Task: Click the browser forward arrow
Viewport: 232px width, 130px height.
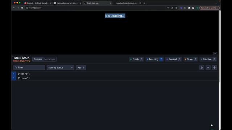Action: [18, 8]
